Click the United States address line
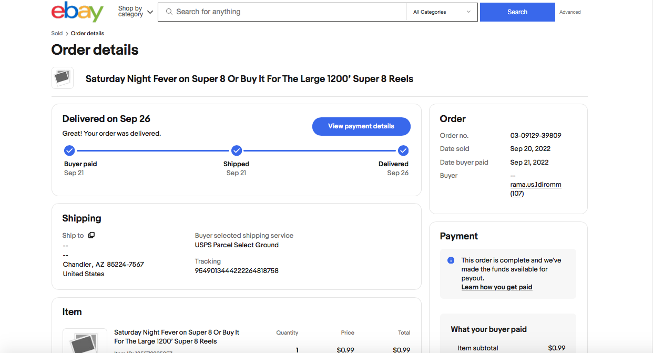This screenshot has width=653, height=353. (84, 274)
